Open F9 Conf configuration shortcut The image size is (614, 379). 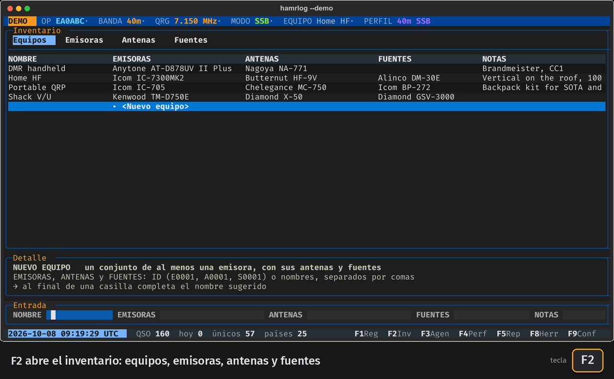582,334
